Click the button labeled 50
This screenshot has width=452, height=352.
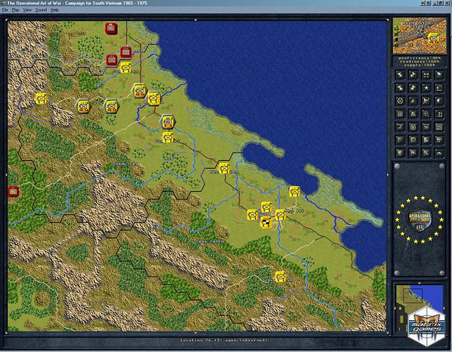426,127
